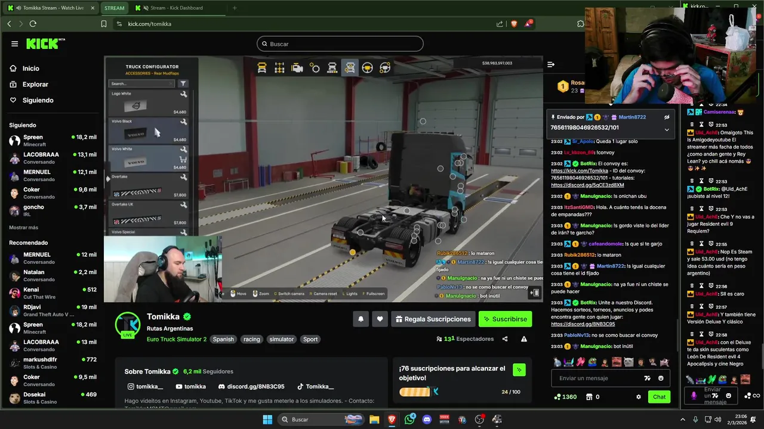Open Explorar in the sidebar

(35, 85)
